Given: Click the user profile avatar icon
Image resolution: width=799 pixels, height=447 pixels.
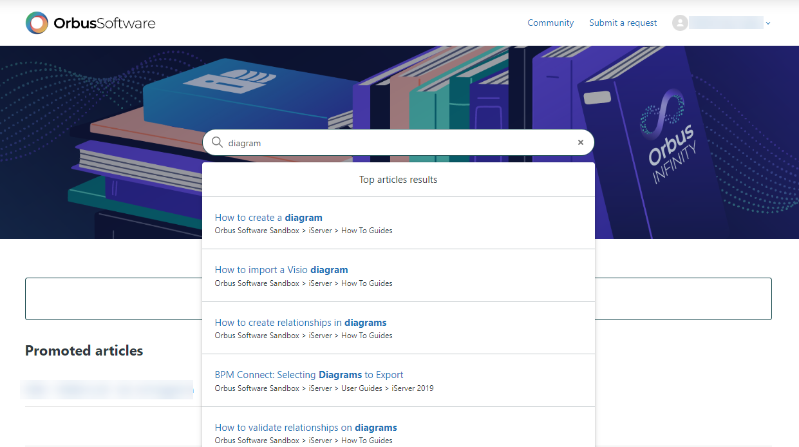Looking at the screenshot, I should click(679, 23).
